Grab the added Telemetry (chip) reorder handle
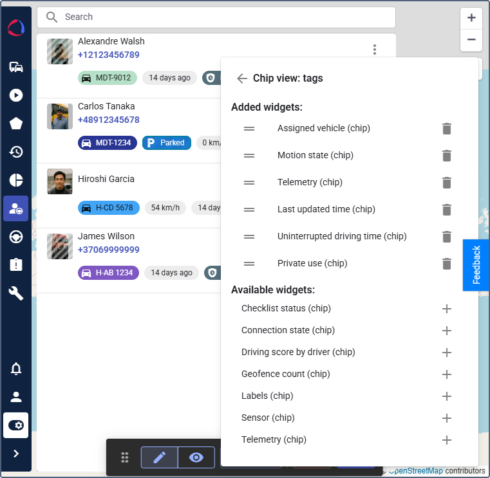 [249, 182]
